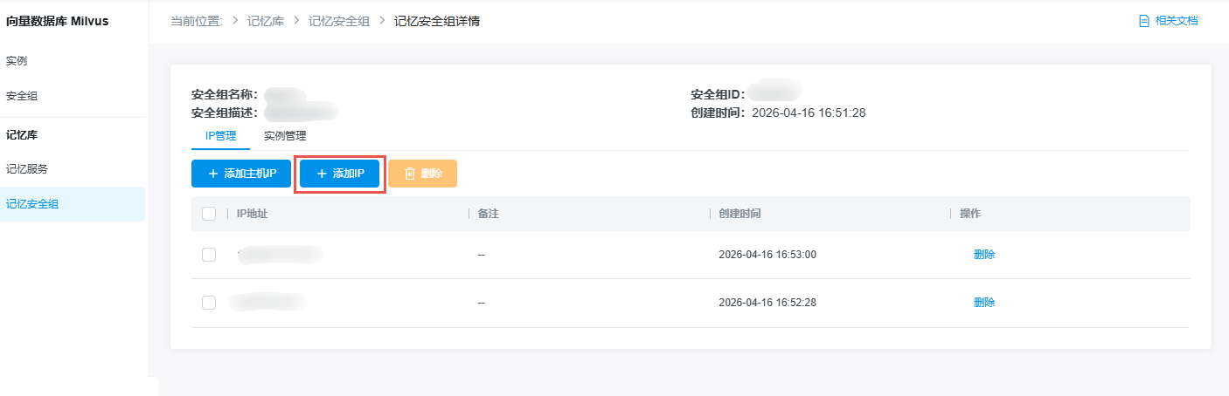
Task: Select checkbox for the 16:52:28 row
Action: [x=209, y=303]
